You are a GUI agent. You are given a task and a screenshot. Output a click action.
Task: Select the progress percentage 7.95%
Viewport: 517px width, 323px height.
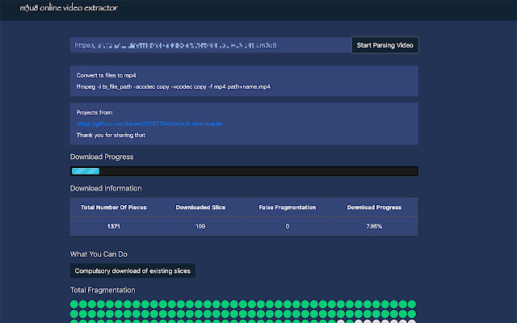click(x=374, y=226)
